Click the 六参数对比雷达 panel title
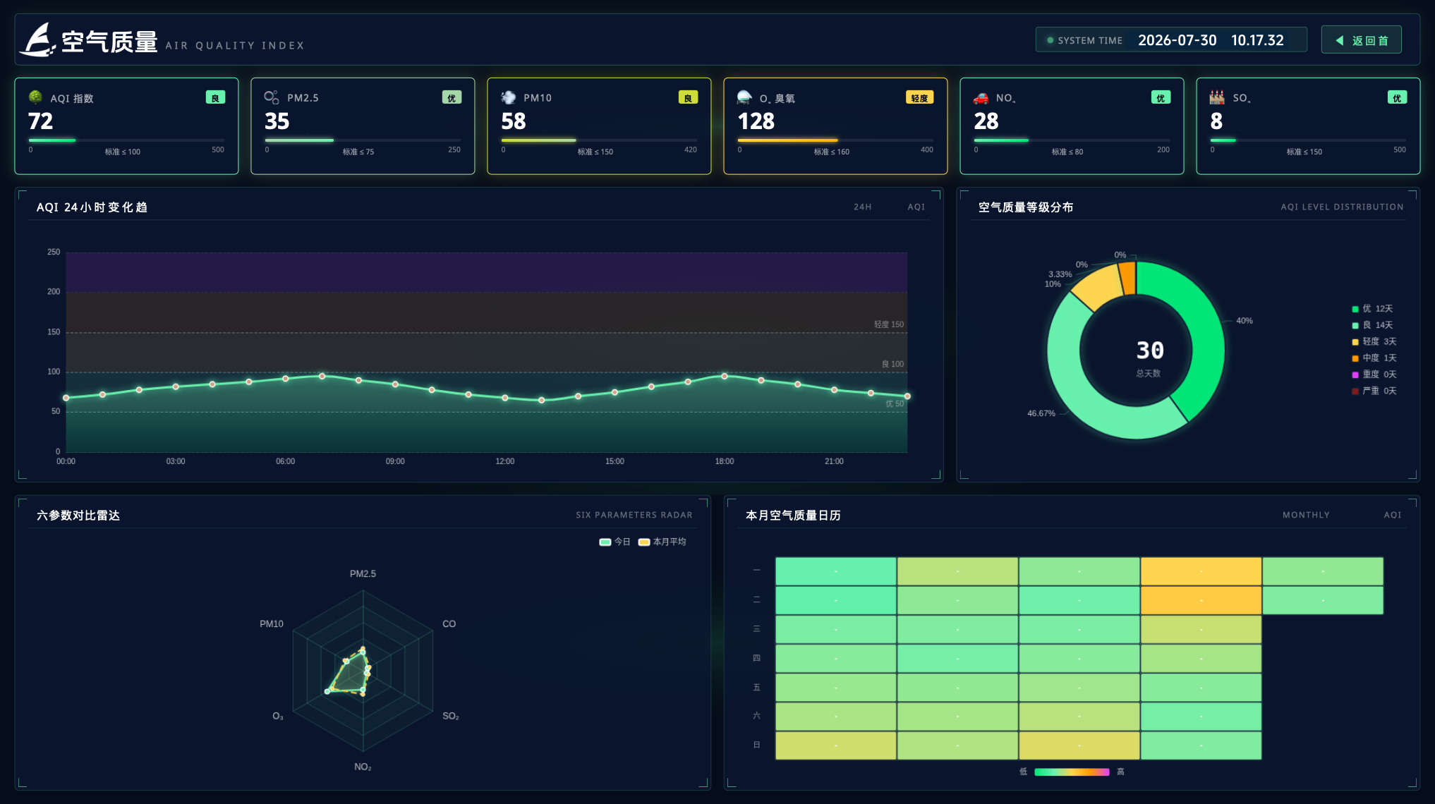Viewport: 1435px width, 804px height. click(78, 516)
